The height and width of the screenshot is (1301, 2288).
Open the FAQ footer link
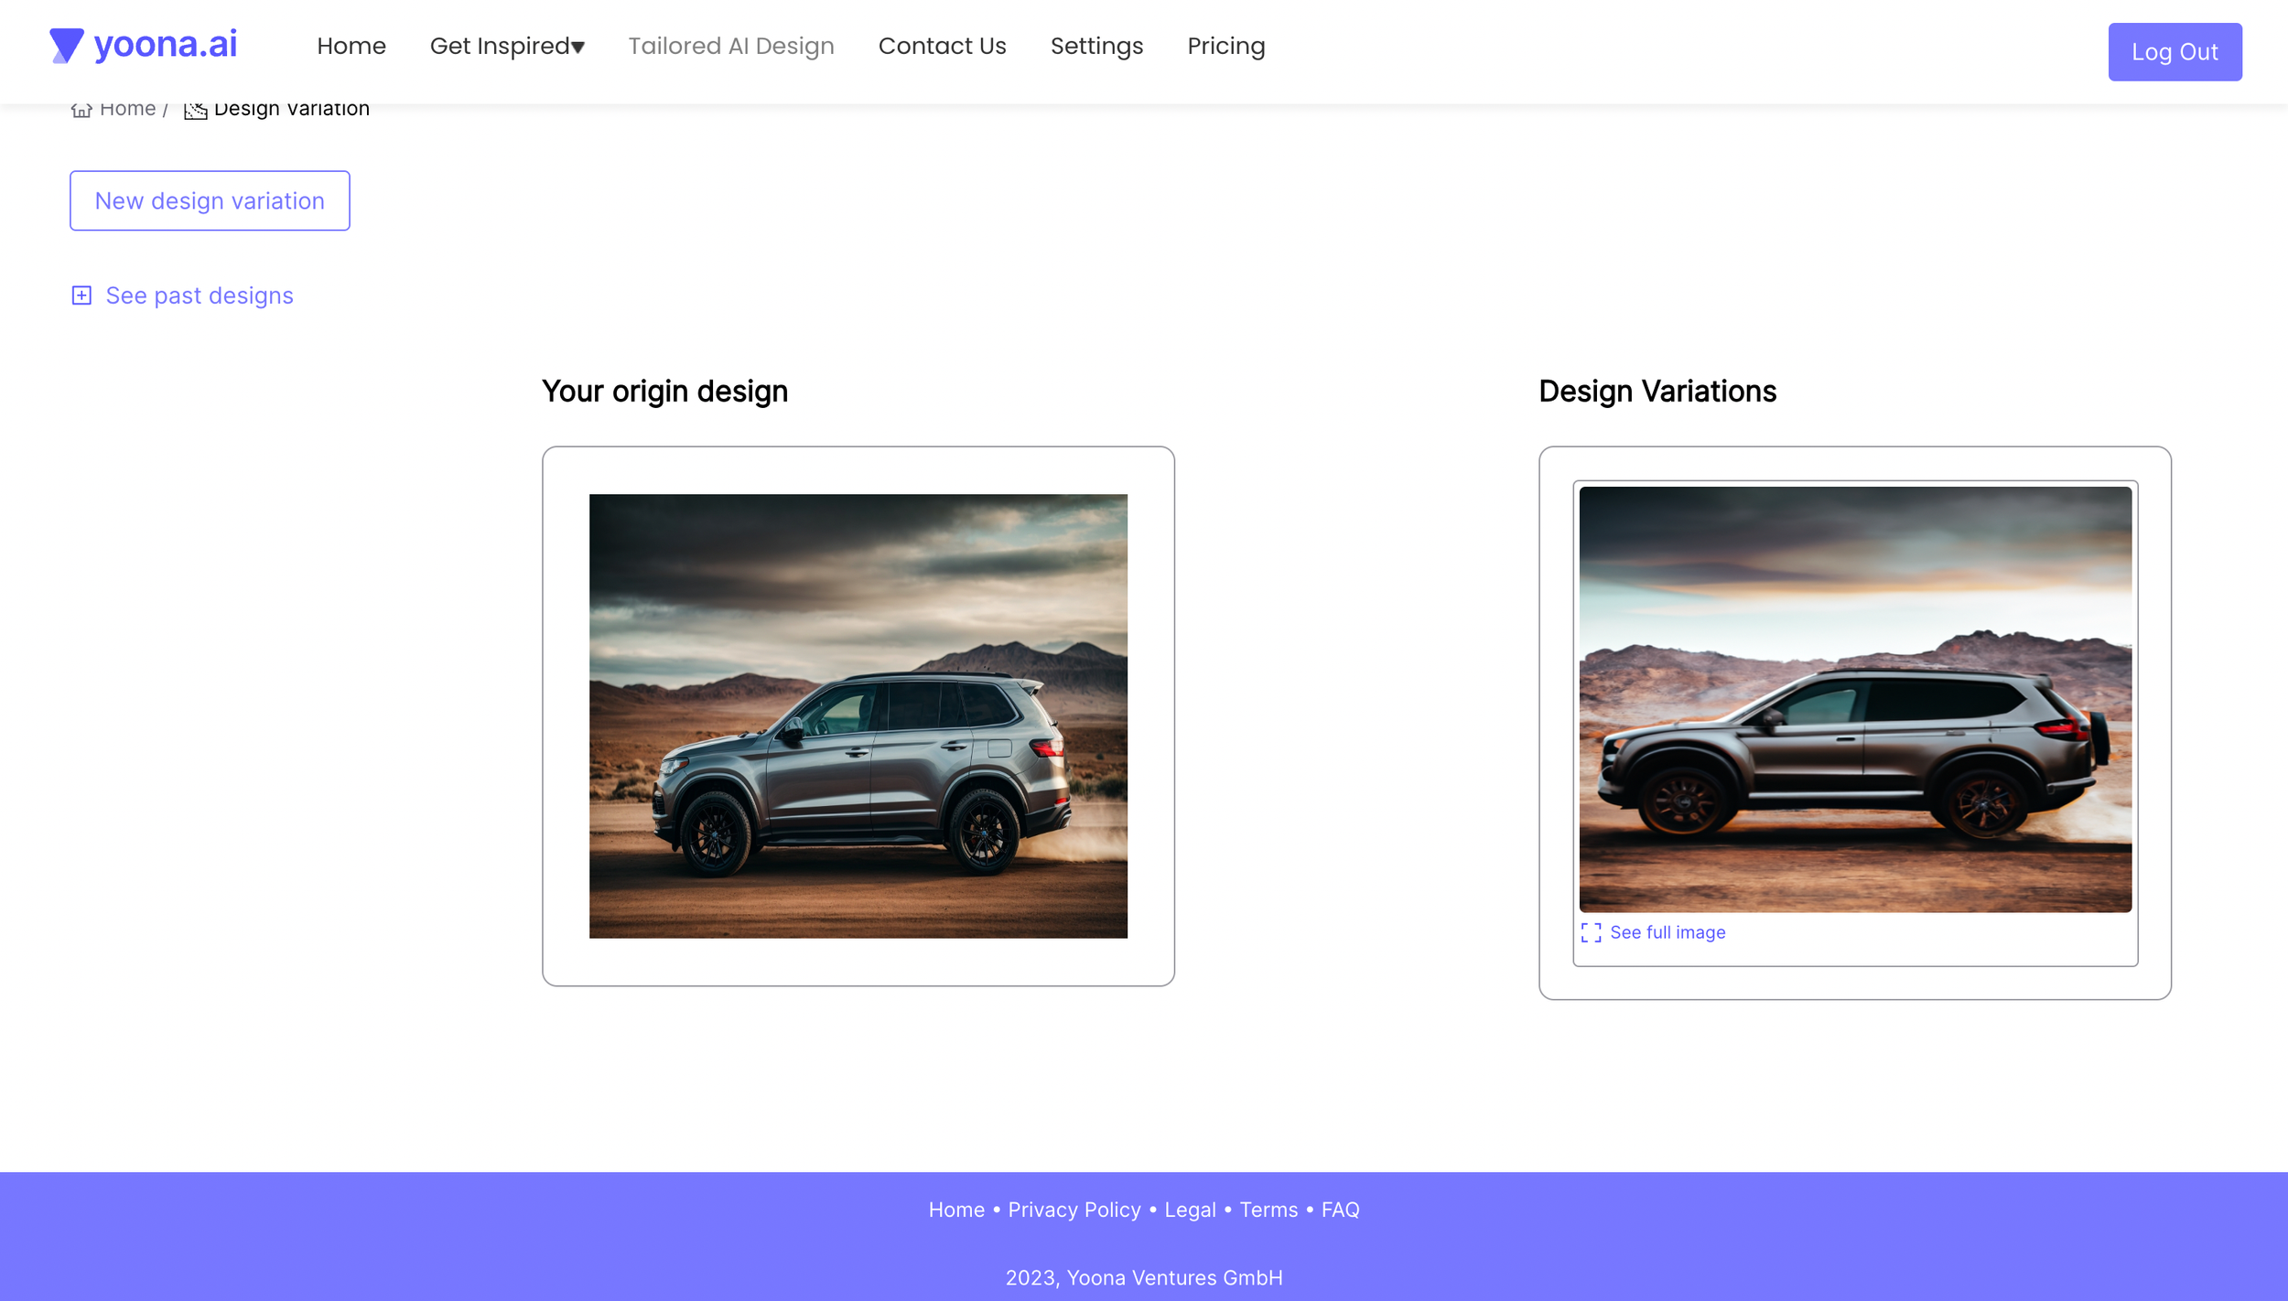[x=1340, y=1210]
